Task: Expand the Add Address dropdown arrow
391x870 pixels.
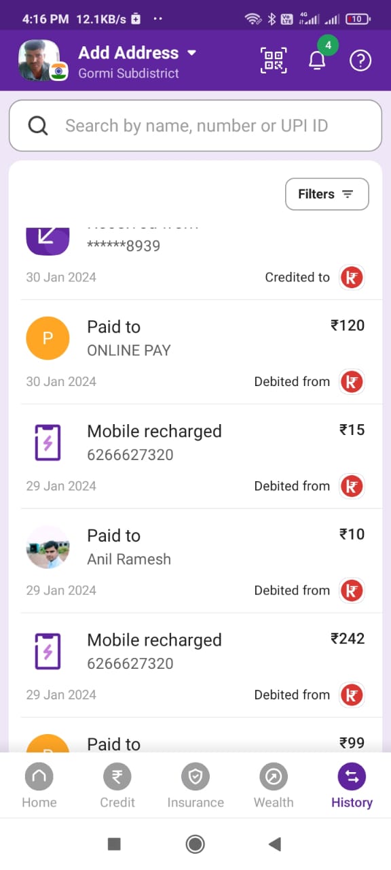Action: 191,53
